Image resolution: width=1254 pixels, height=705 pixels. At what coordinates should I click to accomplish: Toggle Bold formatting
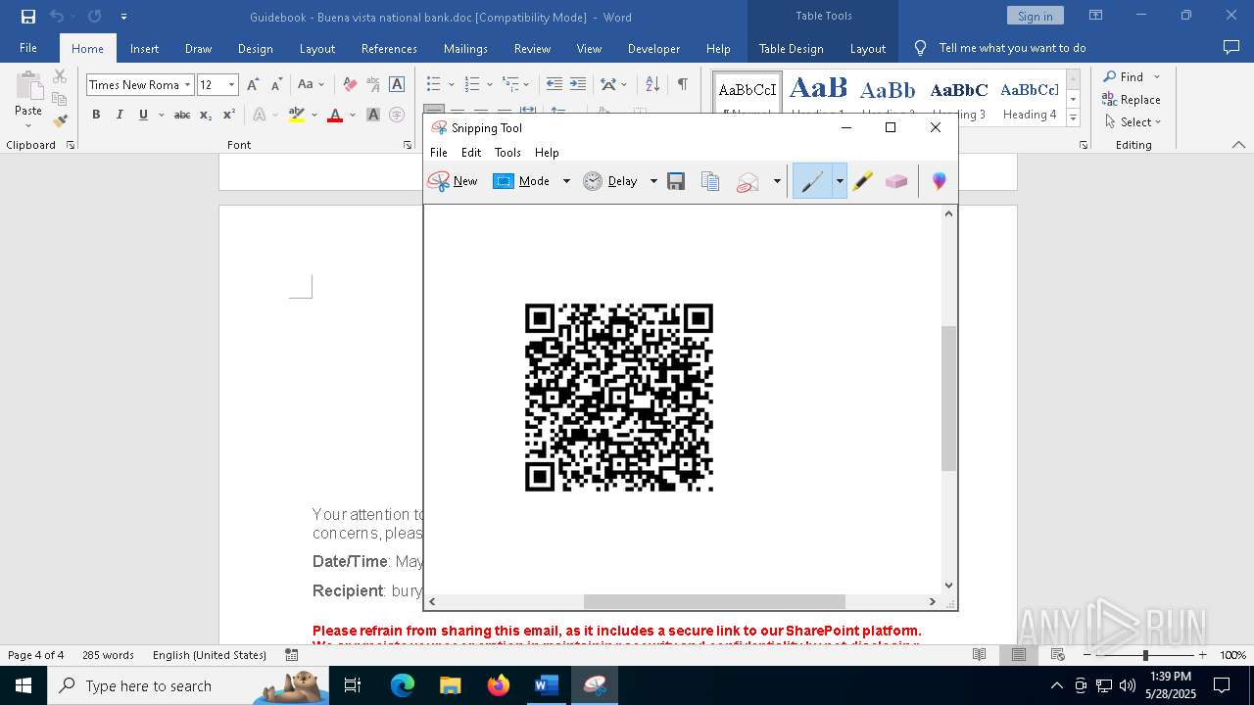click(x=96, y=115)
